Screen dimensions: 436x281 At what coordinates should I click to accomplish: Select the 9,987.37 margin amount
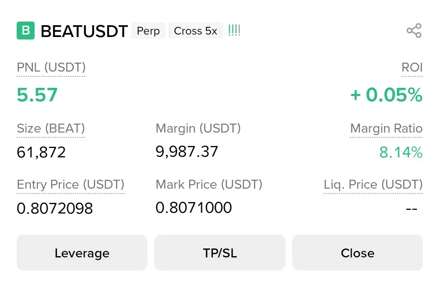tap(187, 152)
